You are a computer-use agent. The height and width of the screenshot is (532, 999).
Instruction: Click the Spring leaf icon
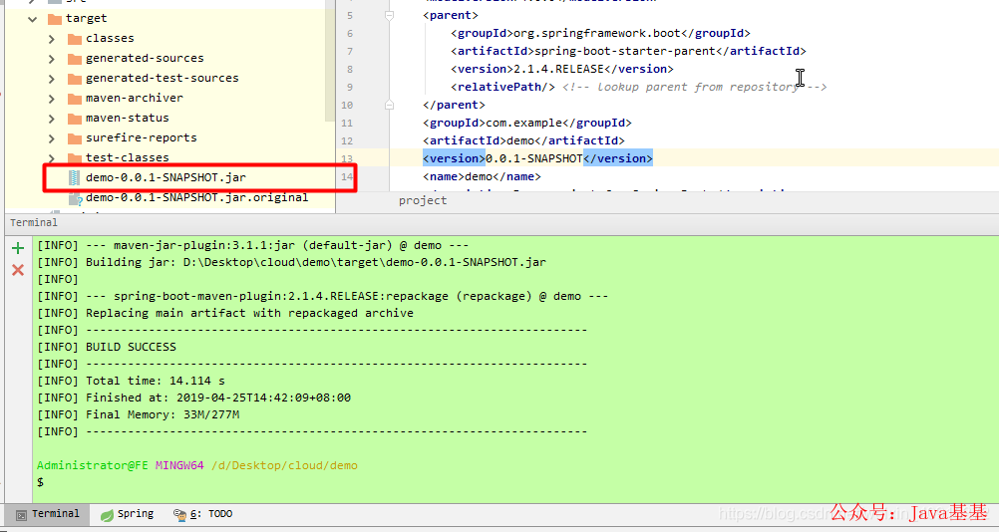(107, 515)
